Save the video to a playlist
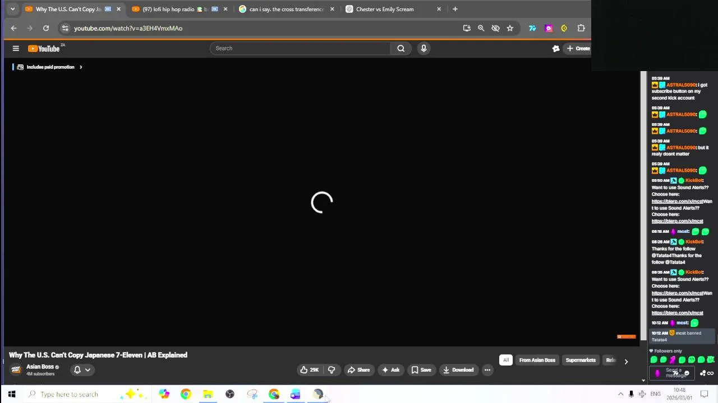This screenshot has height=403, width=718. pos(421,370)
